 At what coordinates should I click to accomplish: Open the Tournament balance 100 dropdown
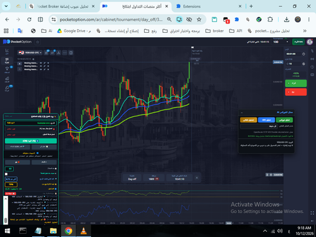pos(281,42)
